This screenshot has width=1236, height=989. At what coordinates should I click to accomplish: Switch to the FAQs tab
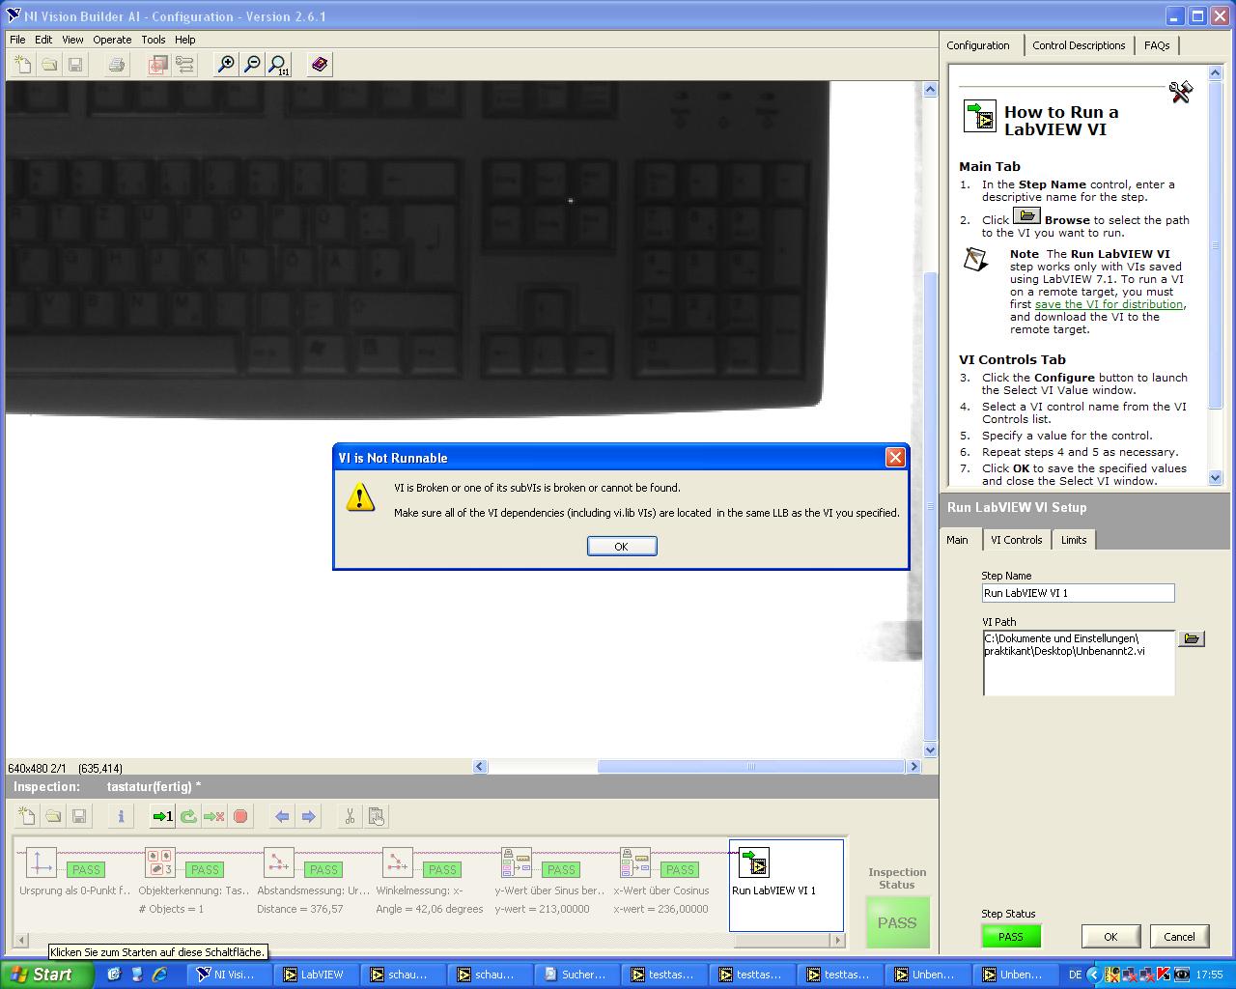pyautogui.click(x=1157, y=45)
